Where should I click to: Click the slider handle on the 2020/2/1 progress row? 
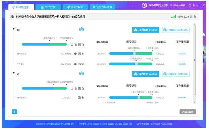click(136, 64)
